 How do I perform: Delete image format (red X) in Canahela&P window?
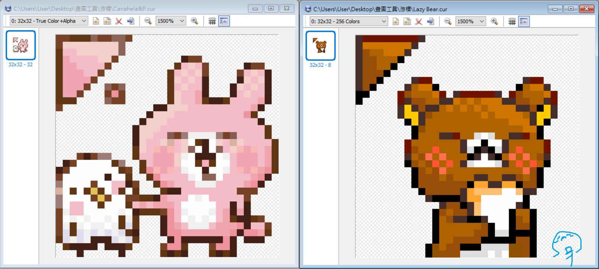tap(119, 21)
